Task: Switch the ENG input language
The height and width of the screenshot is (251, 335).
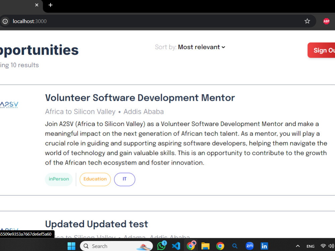Action: tap(310, 246)
